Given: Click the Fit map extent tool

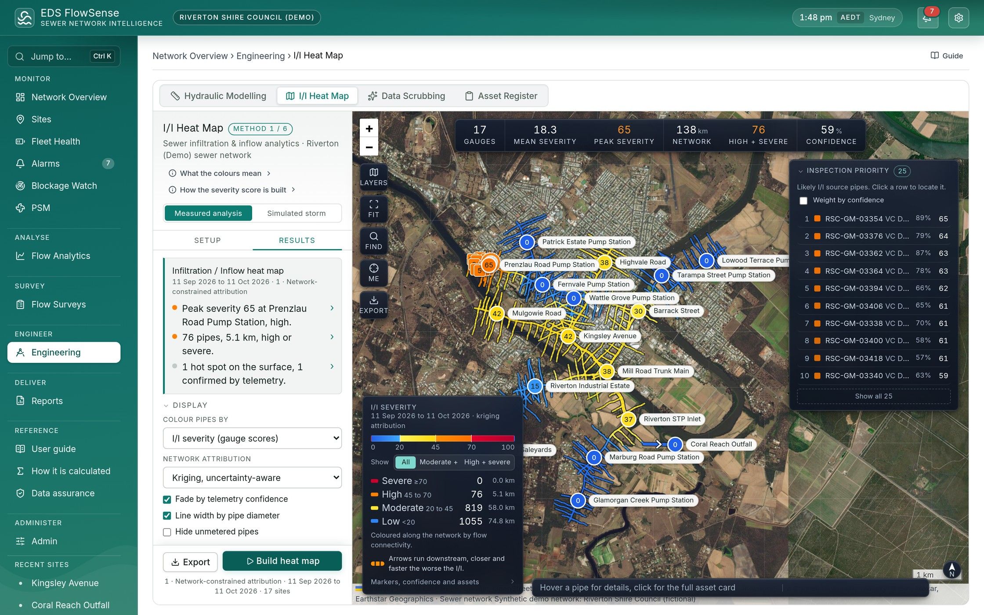Looking at the screenshot, I should point(373,209).
